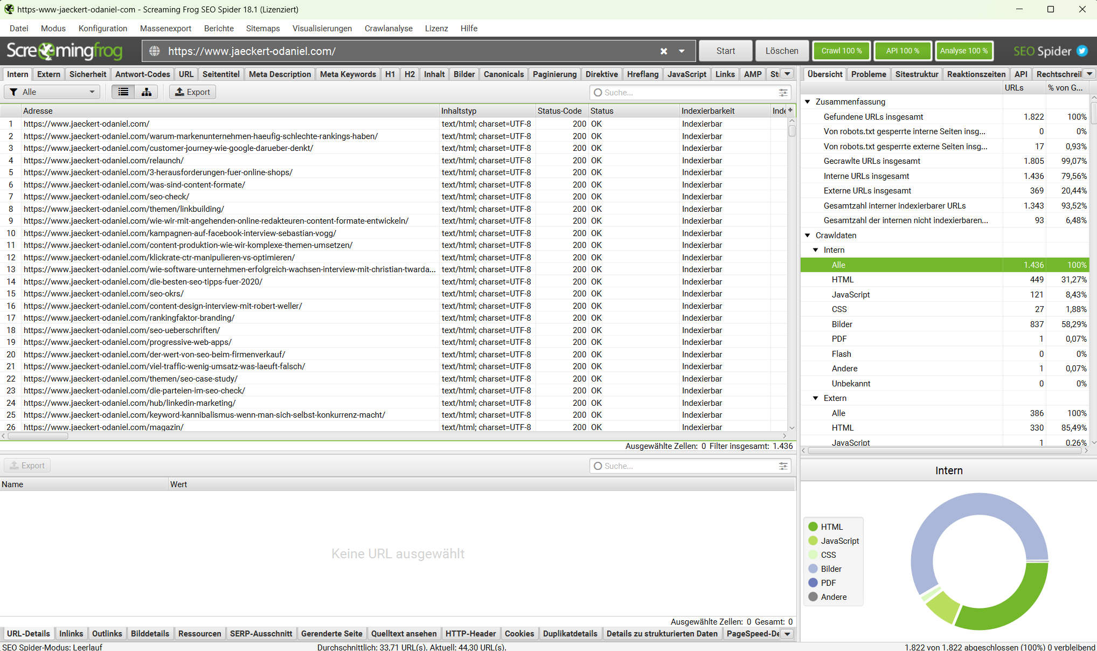Select Bilder under Intern in tree

(x=944, y=324)
